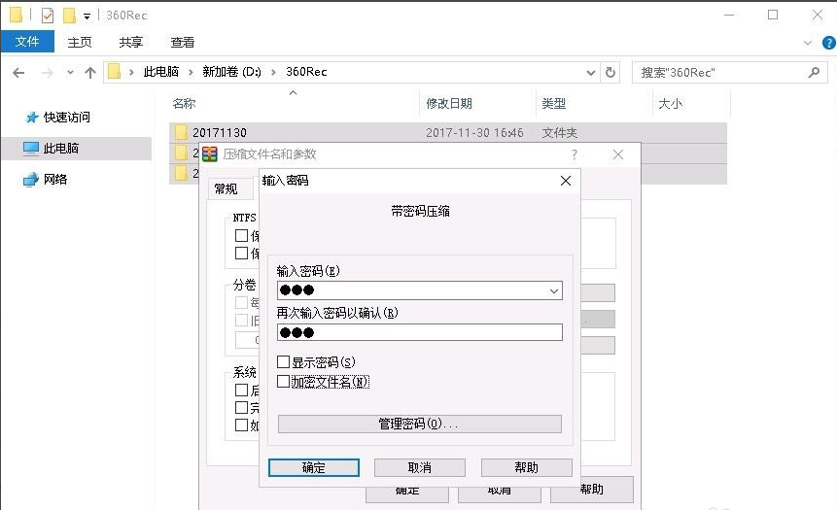This screenshot has width=837, height=510.
Task: Open recent locations dropdown arrow
Action: point(70,73)
